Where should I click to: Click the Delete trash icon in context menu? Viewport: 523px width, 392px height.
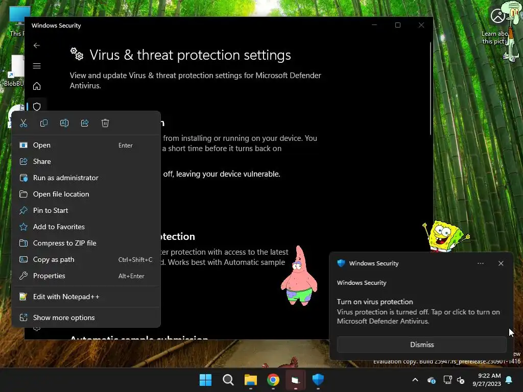[105, 123]
